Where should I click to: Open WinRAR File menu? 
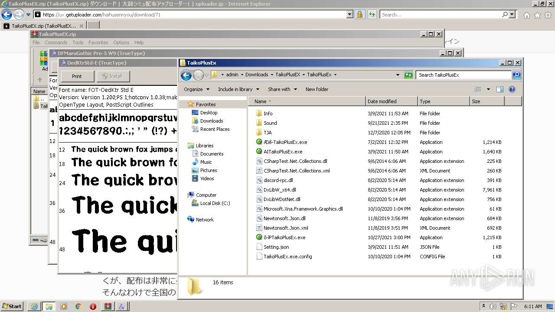[x=36, y=42]
